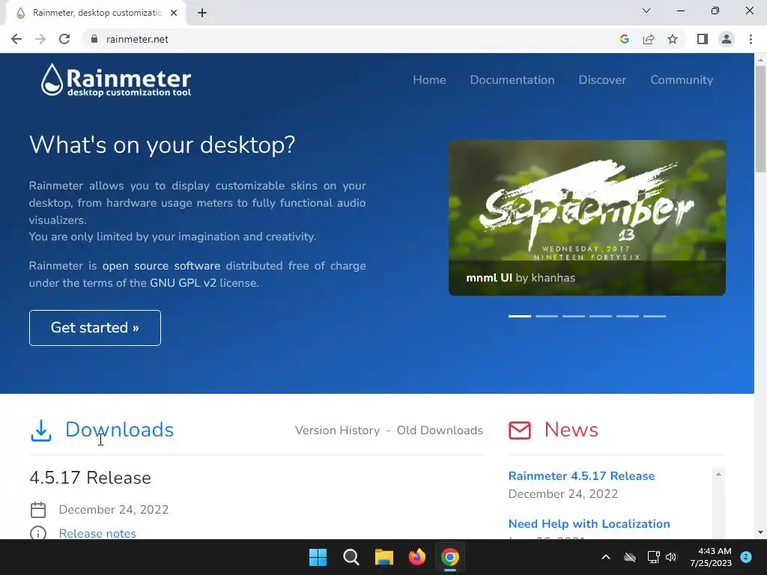Open the Documentation nav item
Image resolution: width=767 pixels, height=575 pixels.
pyautogui.click(x=512, y=79)
